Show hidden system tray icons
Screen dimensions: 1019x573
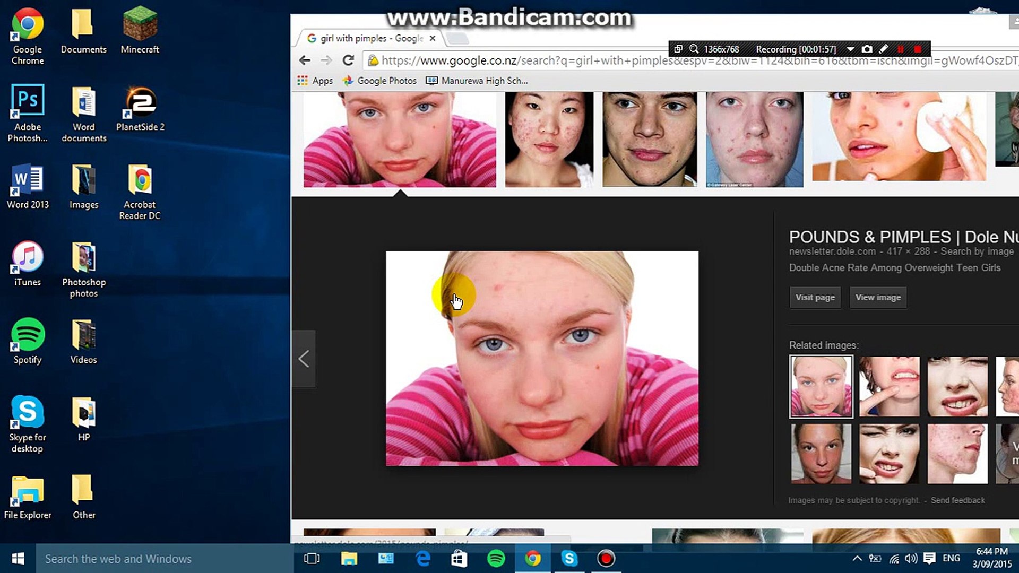coord(857,558)
